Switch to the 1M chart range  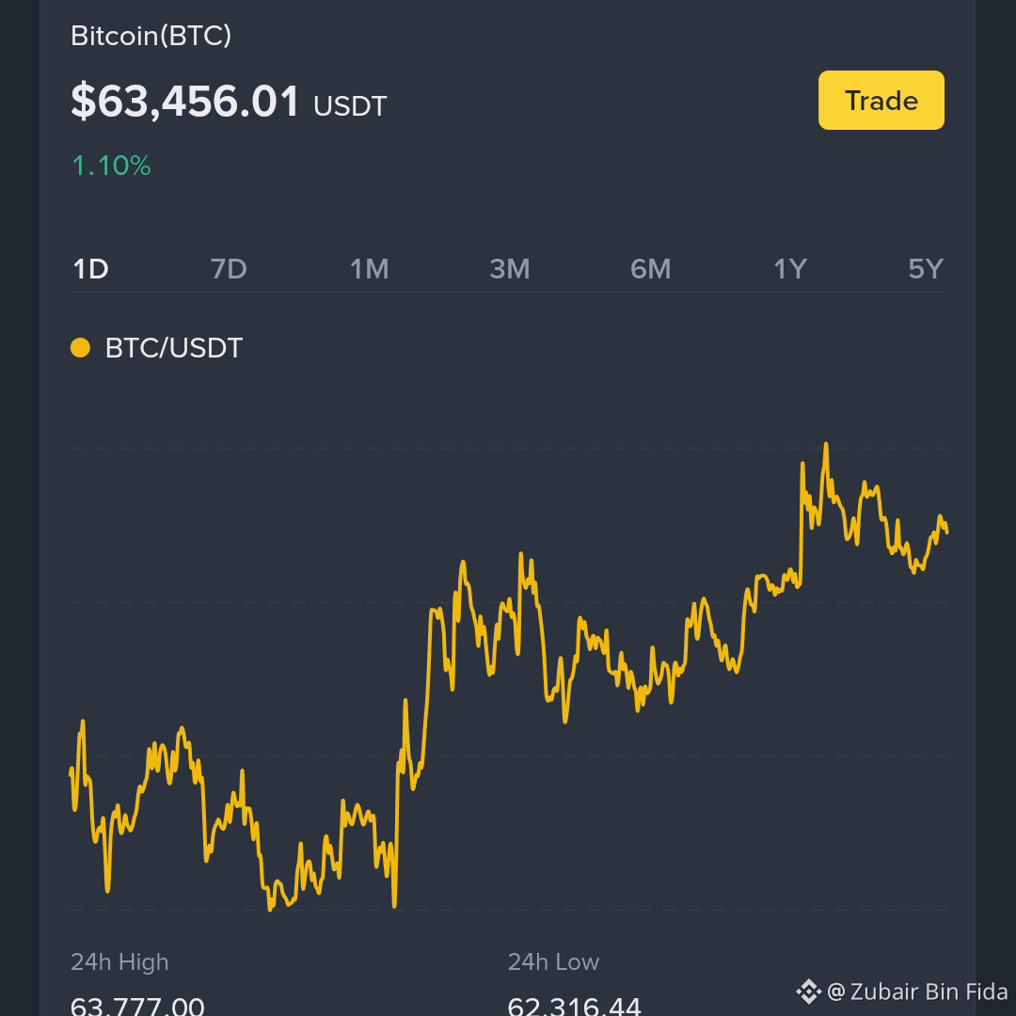pos(370,269)
